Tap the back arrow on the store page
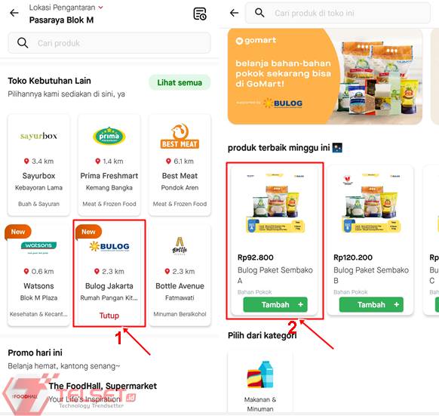 tap(234, 13)
